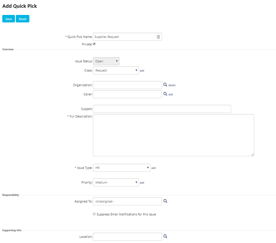276x243 pixels.
Task: Expand the Class dropdown showing Request
Action: coord(116,70)
